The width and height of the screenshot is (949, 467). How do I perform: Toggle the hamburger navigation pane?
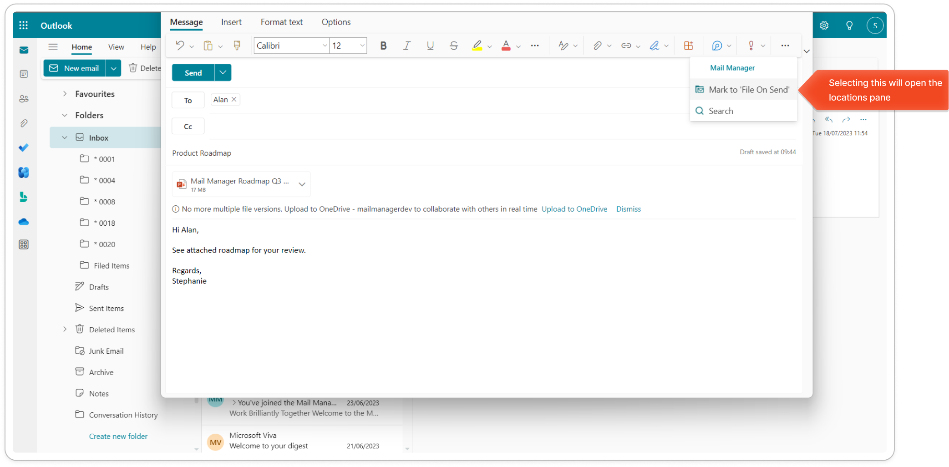(x=53, y=47)
